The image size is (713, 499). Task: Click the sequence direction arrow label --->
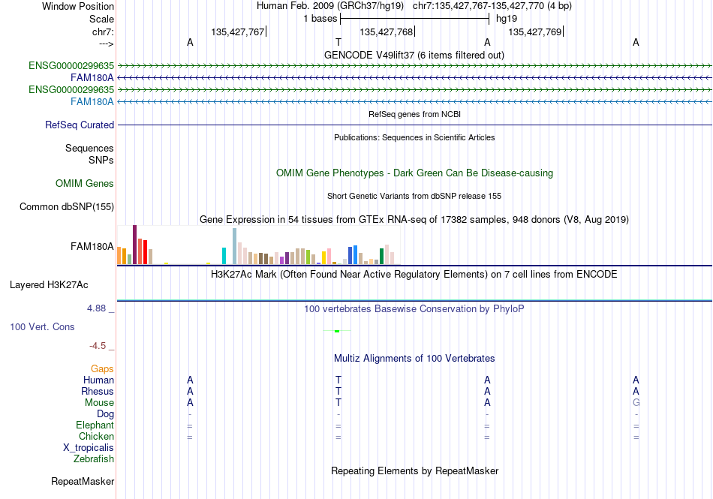(106, 44)
